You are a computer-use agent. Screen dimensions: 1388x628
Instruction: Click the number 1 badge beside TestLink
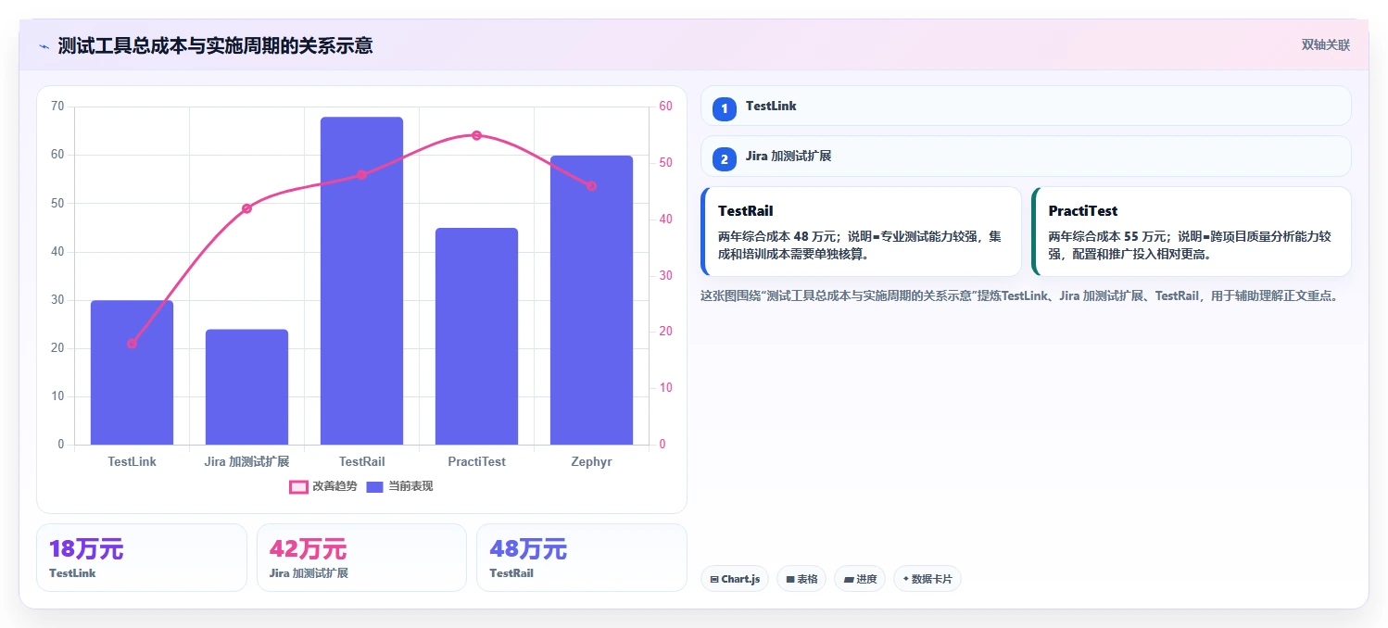coord(724,108)
